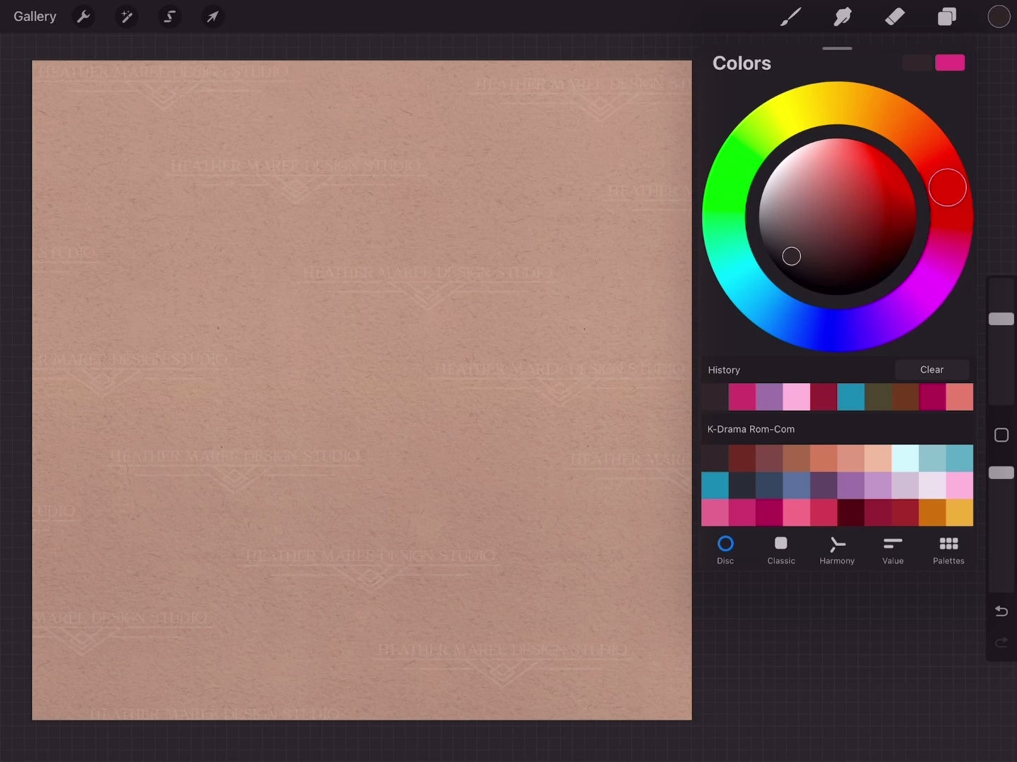The image size is (1017, 762).
Task: Open the Layers panel
Action: [947, 16]
